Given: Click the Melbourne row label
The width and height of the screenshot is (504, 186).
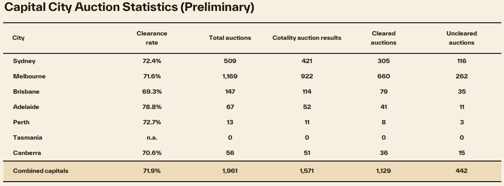Looking at the screenshot, I should click(x=29, y=76).
